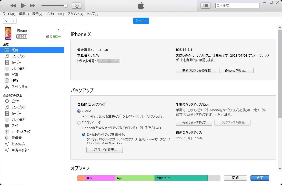
Task: Open the search magnifier dropdown
Action: [x=219, y=6]
